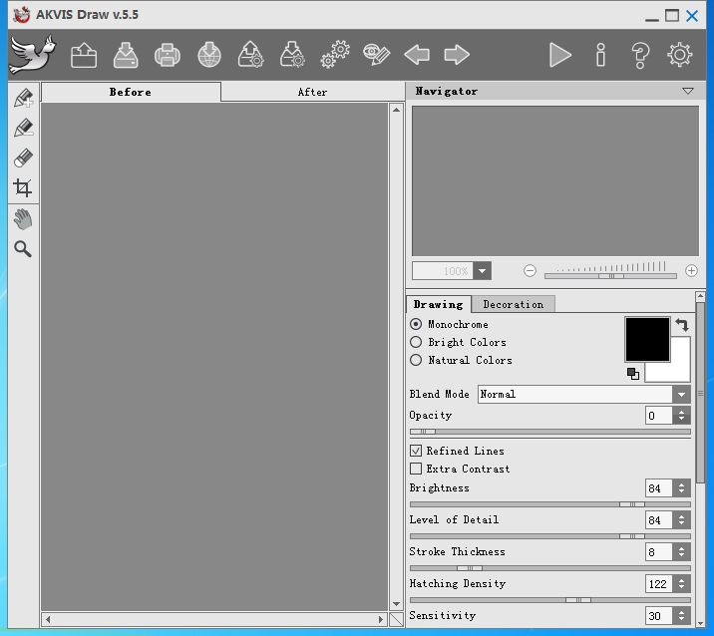
Task: Toggle guiding lines visibility via the eye-pencil icon
Action: click(x=377, y=55)
